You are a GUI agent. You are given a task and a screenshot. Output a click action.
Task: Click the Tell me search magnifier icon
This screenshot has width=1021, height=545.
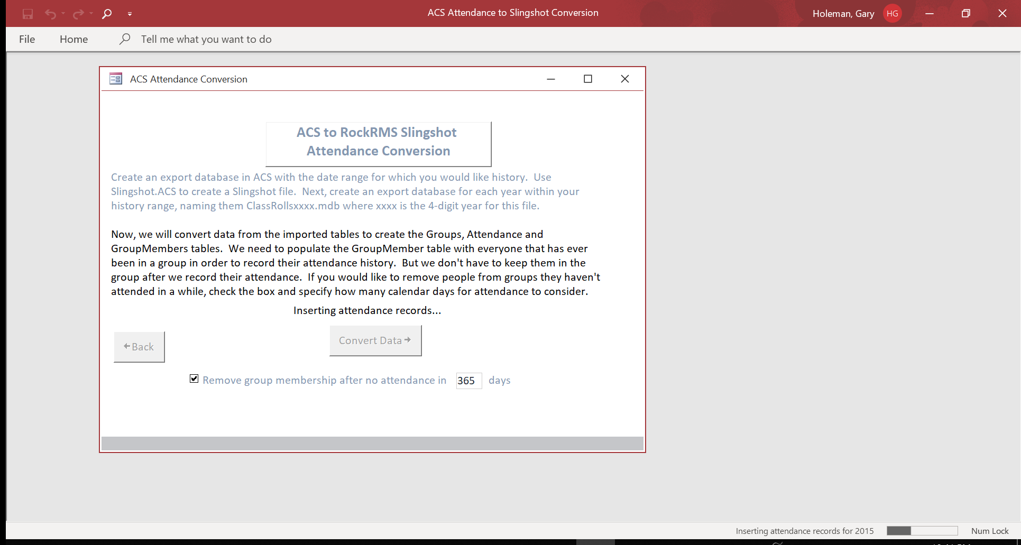(125, 39)
